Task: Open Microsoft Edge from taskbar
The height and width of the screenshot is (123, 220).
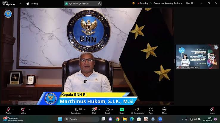Action: (132, 119)
